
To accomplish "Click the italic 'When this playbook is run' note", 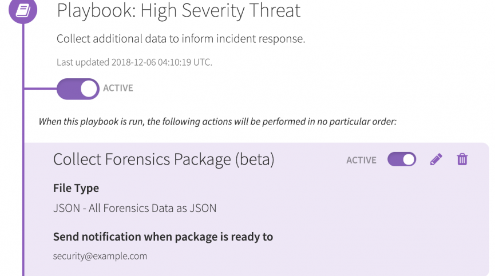I will pyautogui.click(x=217, y=122).
